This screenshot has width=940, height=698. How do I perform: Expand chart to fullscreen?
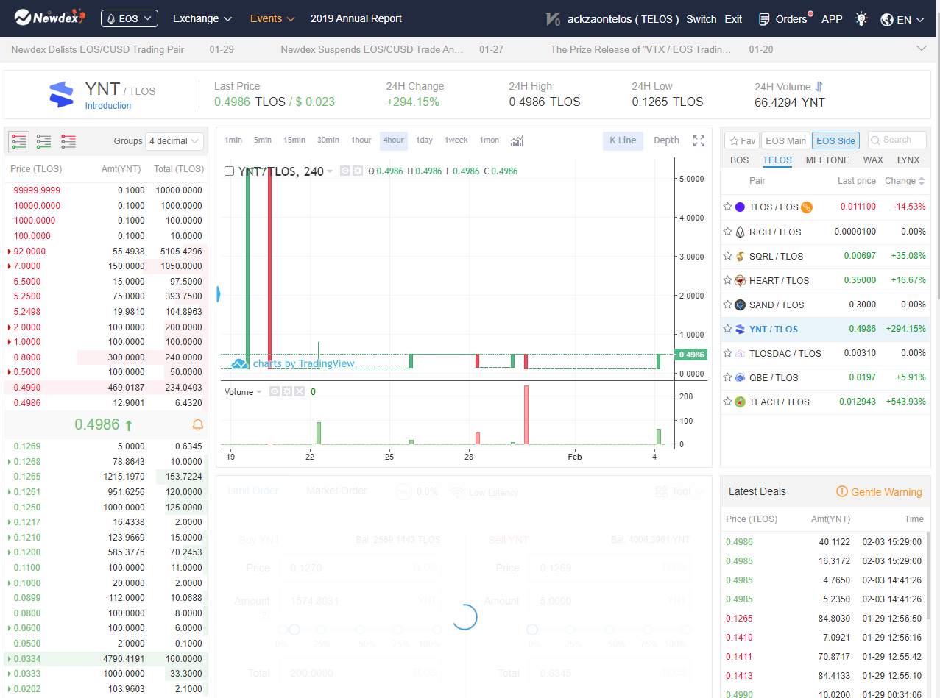pos(699,140)
